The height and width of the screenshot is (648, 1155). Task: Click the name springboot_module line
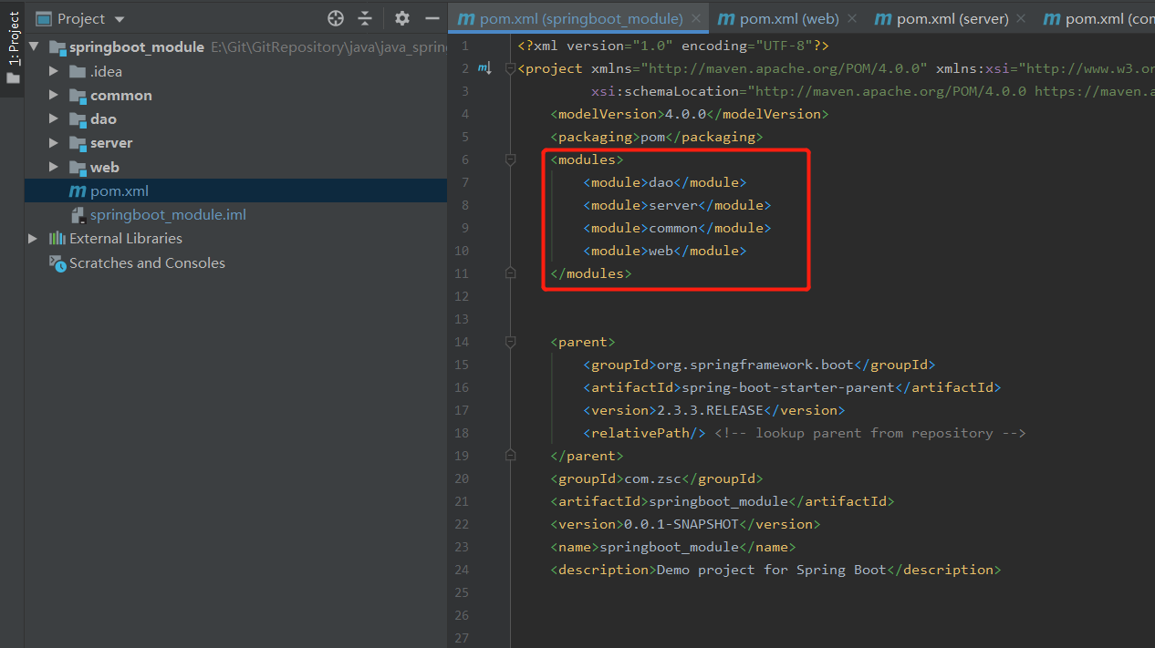coord(672,547)
